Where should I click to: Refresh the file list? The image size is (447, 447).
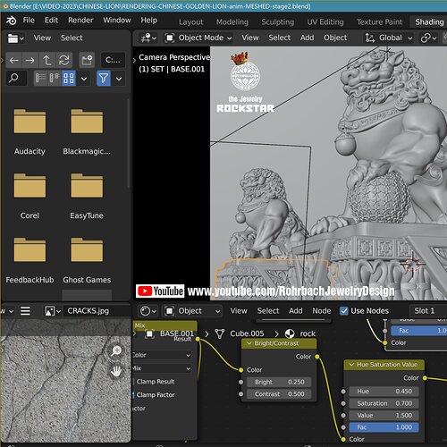(64, 61)
